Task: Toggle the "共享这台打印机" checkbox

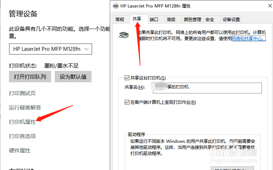Action: 127,78
